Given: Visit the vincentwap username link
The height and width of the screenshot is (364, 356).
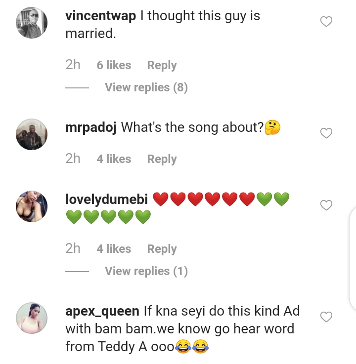Looking at the screenshot, I should pyautogui.click(x=100, y=16).
